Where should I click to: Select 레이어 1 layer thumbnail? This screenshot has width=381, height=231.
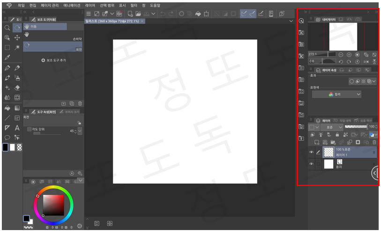tap(329, 152)
